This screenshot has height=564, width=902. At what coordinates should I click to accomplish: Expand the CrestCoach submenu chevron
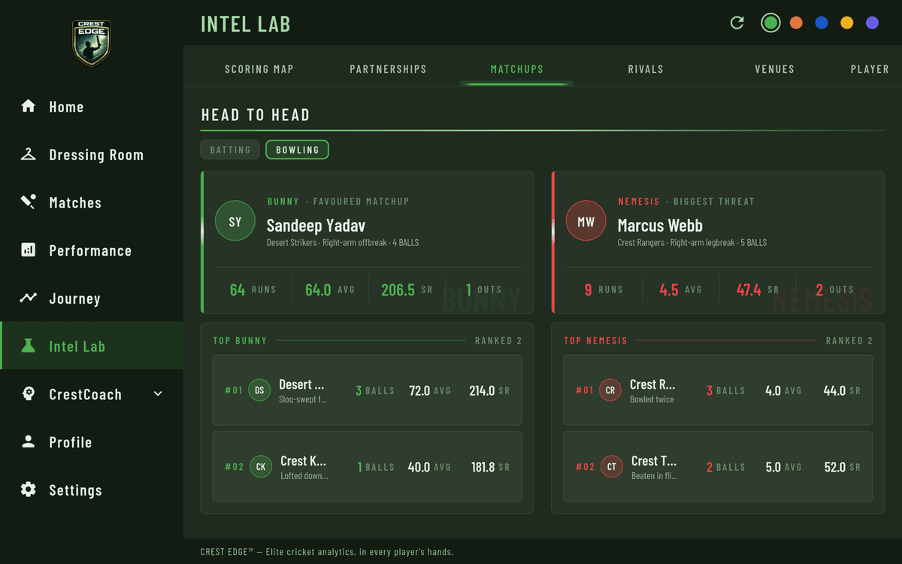click(x=158, y=394)
